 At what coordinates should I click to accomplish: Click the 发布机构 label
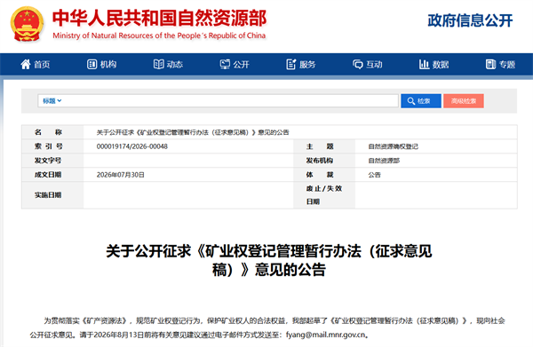click(x=320, y=161)
